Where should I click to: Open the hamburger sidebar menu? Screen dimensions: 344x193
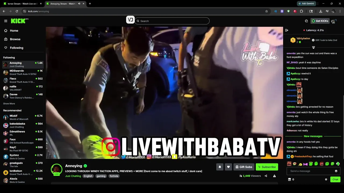point(6,21)
